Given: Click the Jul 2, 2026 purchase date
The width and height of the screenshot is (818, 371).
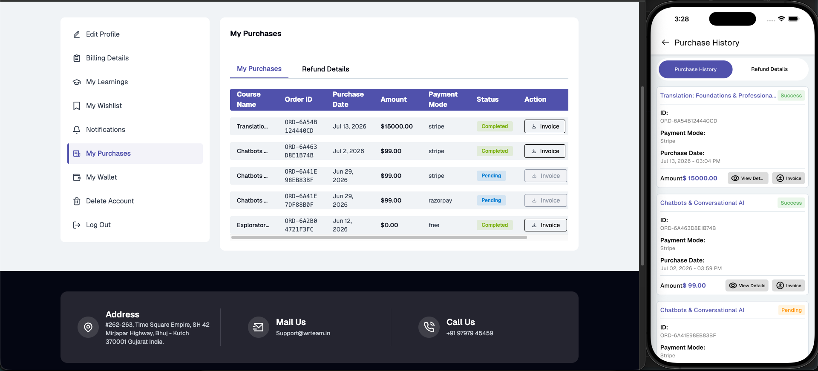Looking at the screenshot, I should click(349, 151).
